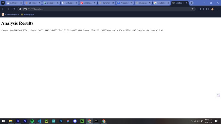Close the Devpost tab
Viewport: 221px width, 124px height.
click(58, 3)
